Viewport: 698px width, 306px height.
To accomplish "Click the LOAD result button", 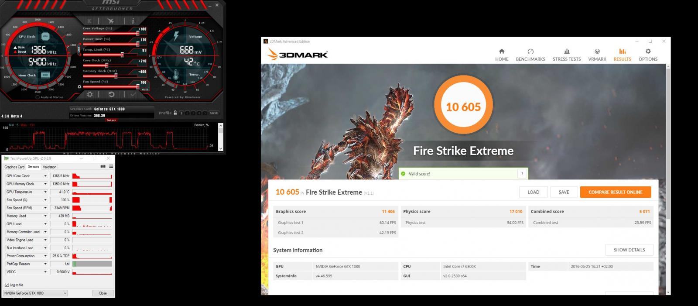I will 533,192.
